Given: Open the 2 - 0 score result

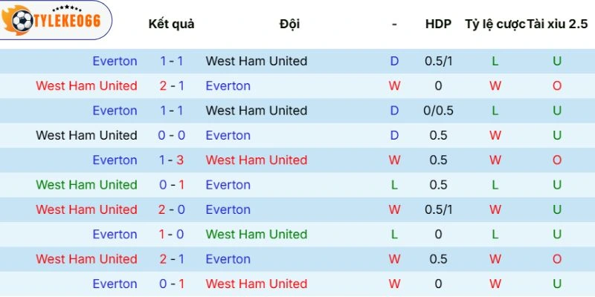Looking at the screenshot, I should [172, 209].
